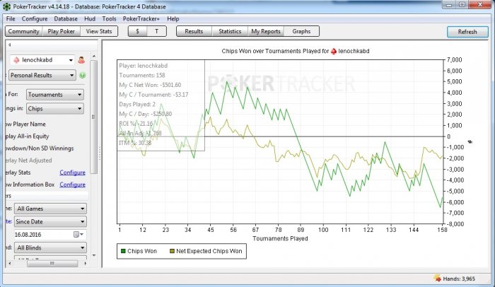The image size is (495, 287).
Task: Open the Since Date dropdown
Action: click(x=83, y=221)
